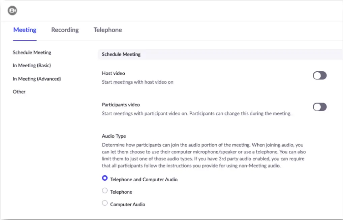
Task: Turn on Participants video switch
Action: (x=319, y=107)
